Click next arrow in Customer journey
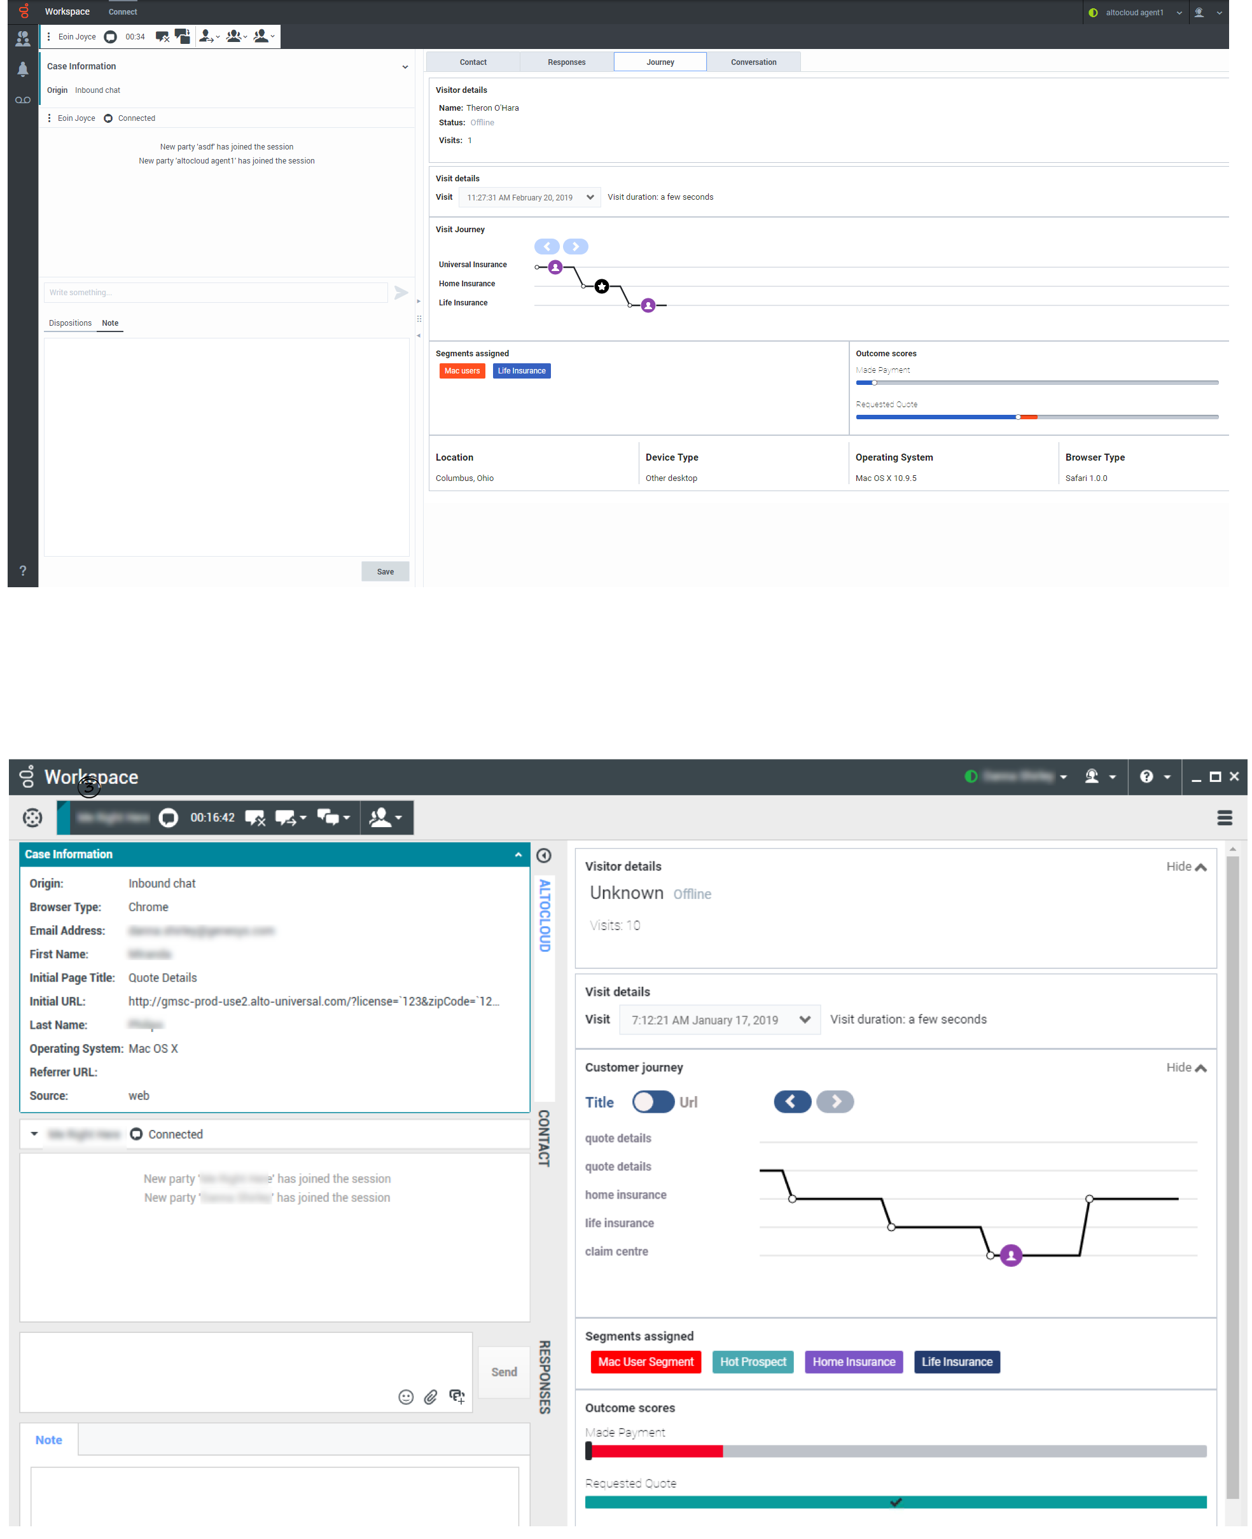This screenshot has width=1252, height=1539. 835,1101
